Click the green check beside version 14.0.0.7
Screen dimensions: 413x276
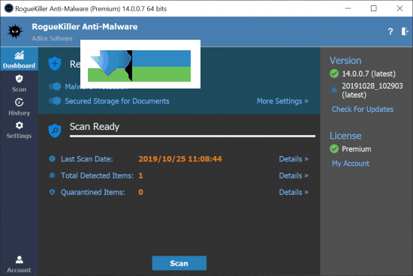click(x=334, y=73)
